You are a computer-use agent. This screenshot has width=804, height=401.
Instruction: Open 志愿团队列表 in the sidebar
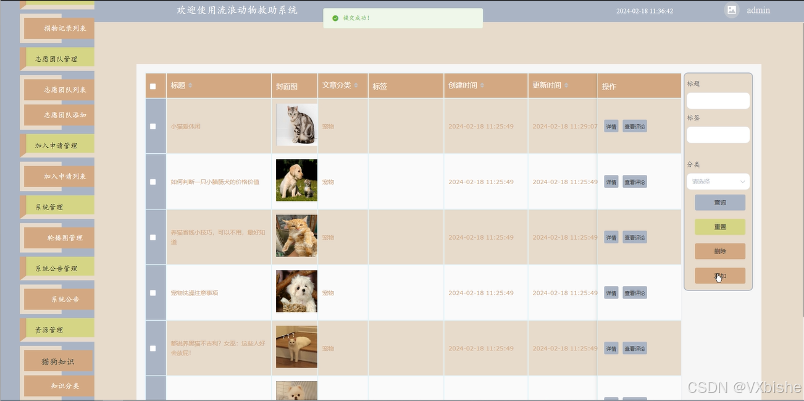(59, 90)
